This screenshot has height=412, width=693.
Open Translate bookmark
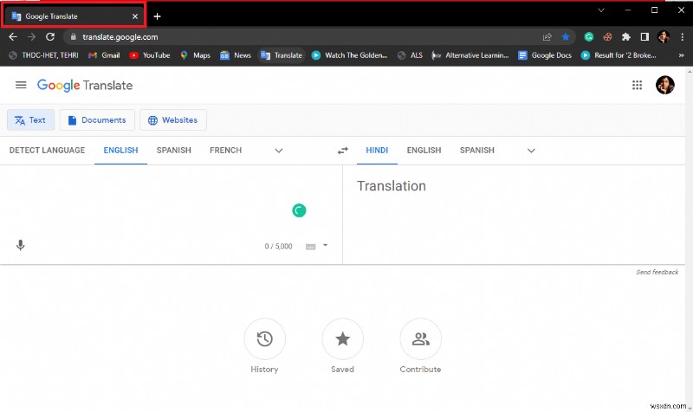pos(282,55)
